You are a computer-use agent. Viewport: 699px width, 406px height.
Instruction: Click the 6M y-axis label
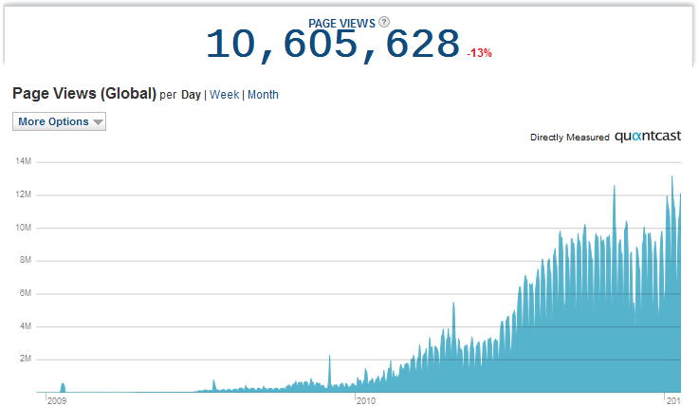coord(26,293)
